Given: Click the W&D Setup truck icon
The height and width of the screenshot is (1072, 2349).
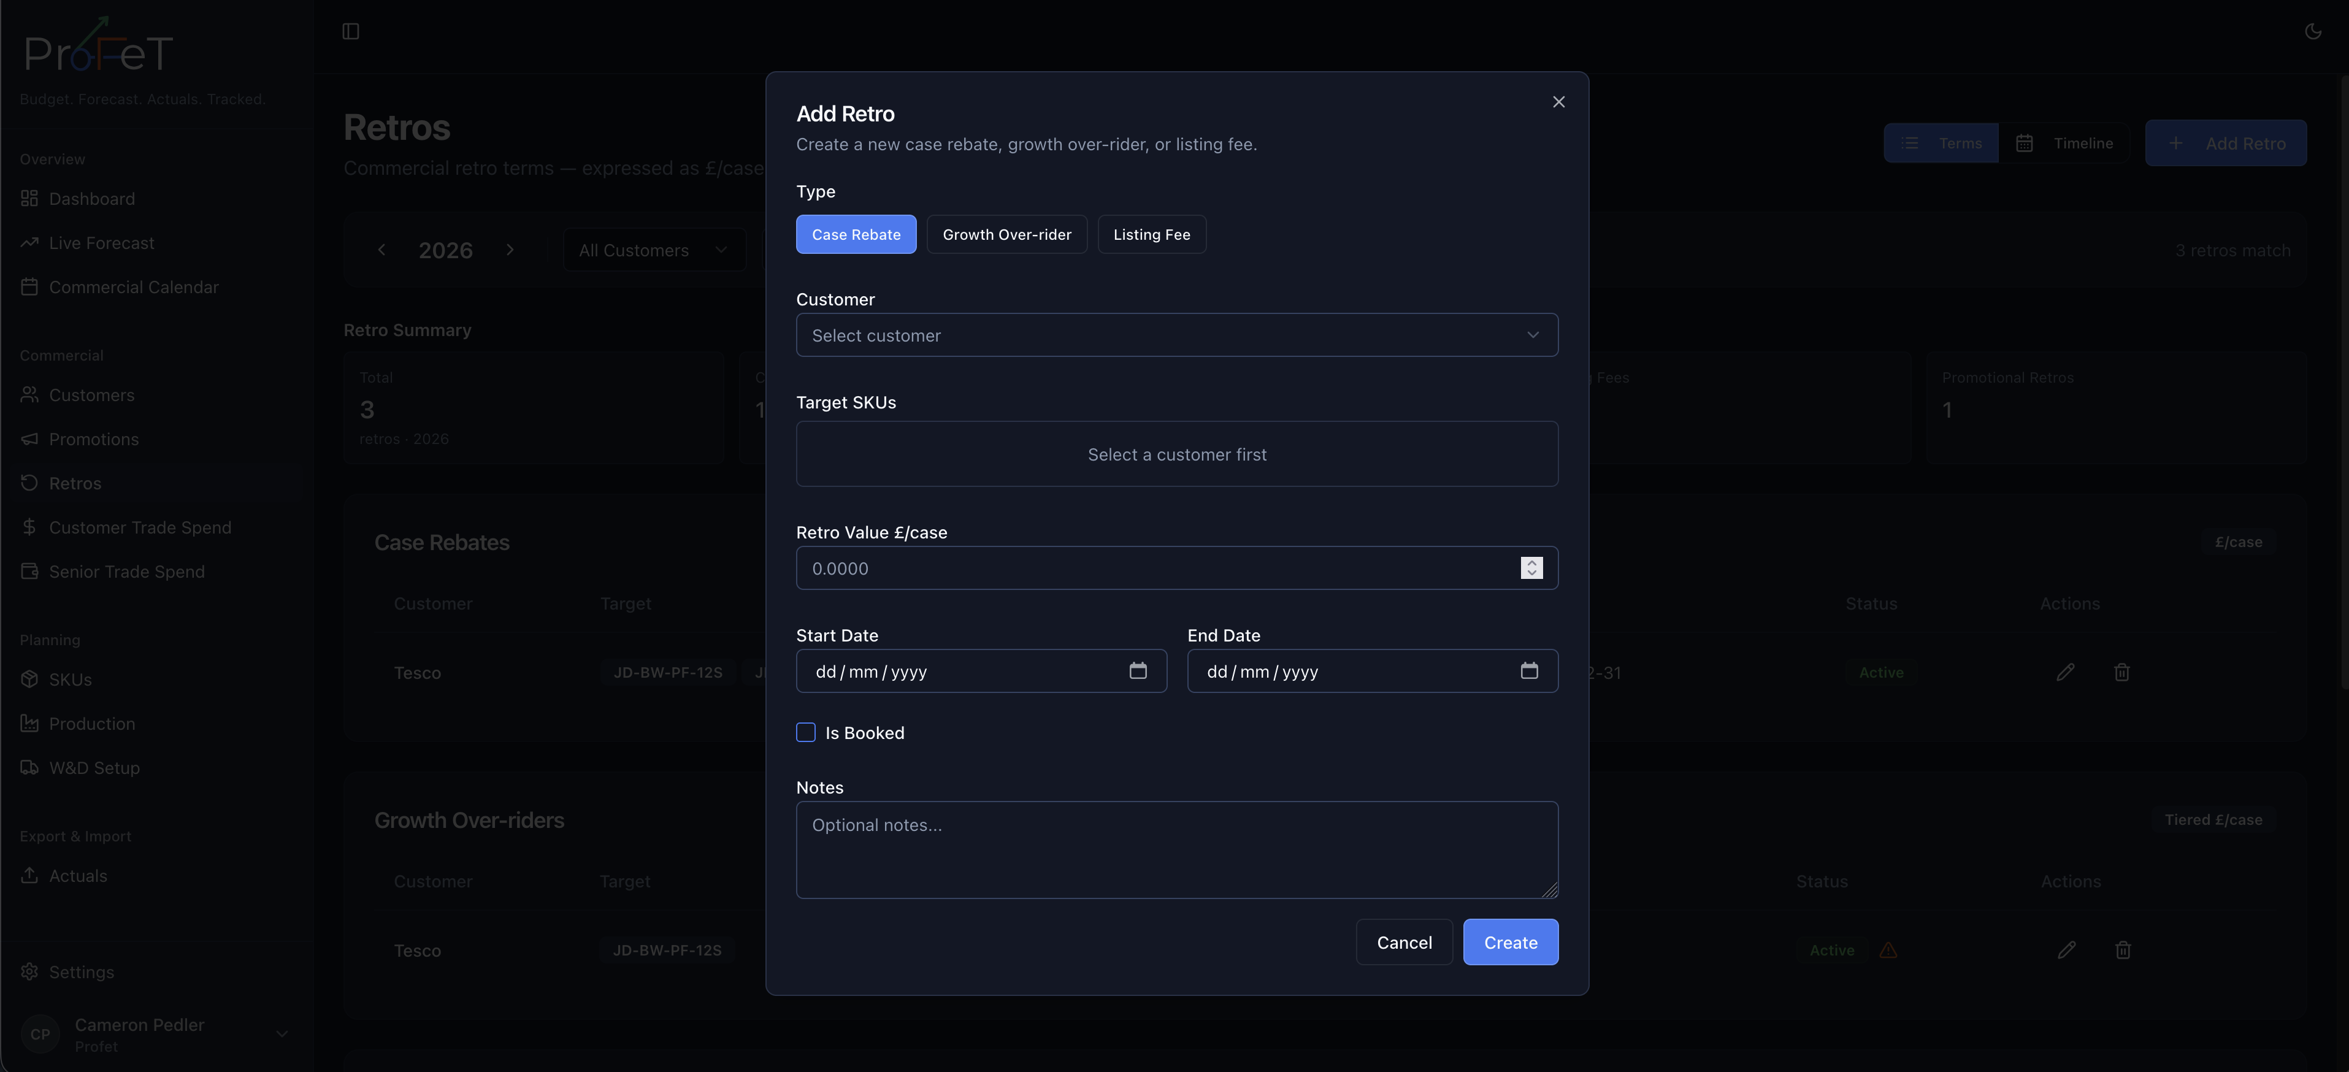Looking at the screenshot, I should click(29, 768).
